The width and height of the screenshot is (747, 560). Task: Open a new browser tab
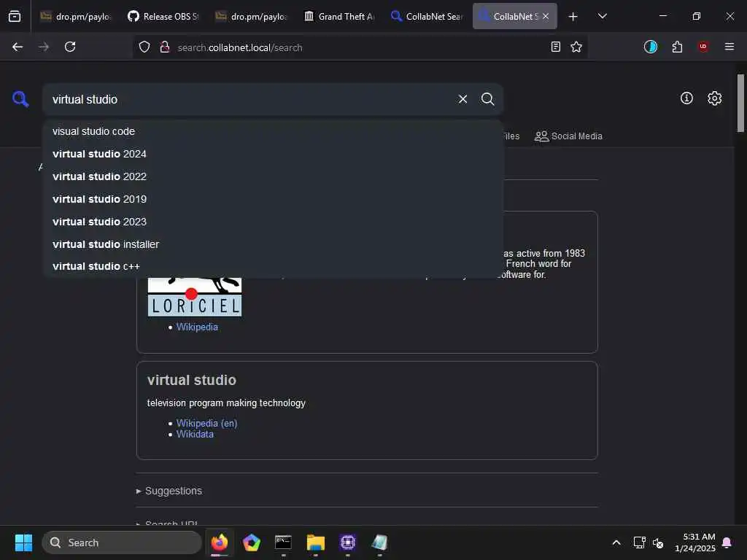[x=573, y=17]
